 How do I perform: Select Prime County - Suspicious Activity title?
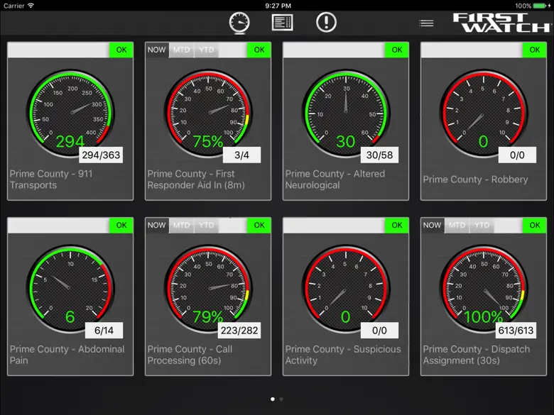coord(343,355)
